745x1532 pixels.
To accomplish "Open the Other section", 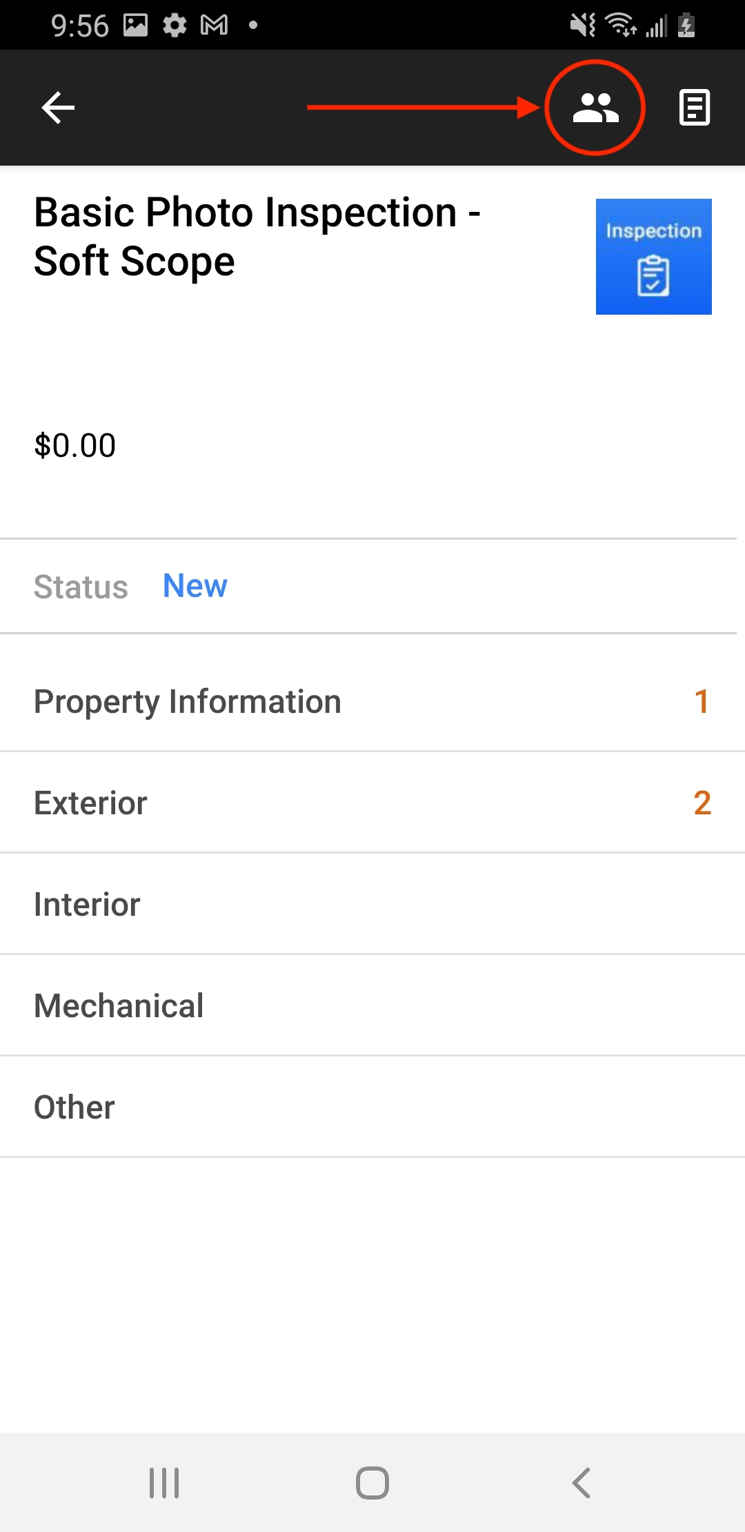I will point(372,1107).
